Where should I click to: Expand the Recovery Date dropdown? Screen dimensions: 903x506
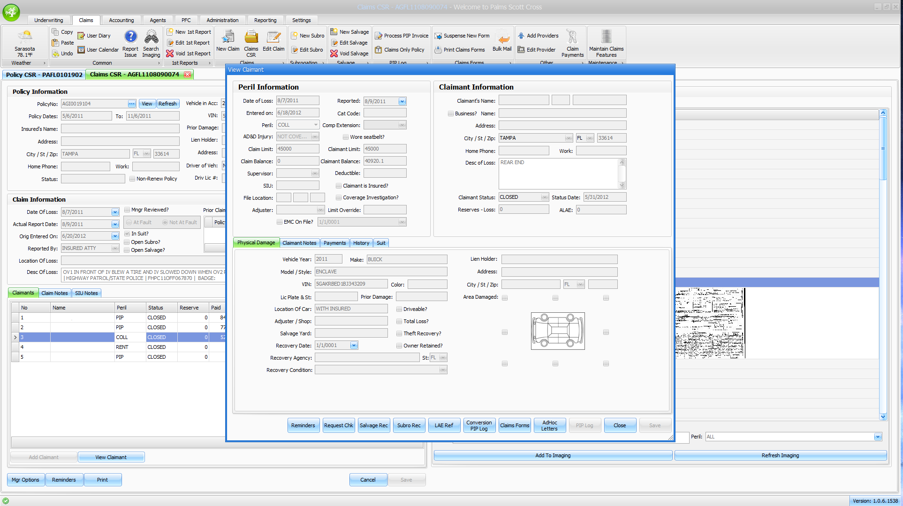[354, 346]
